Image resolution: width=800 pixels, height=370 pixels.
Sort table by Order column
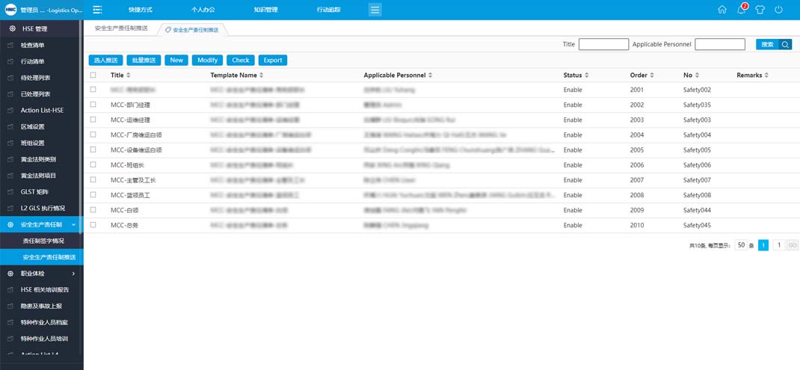(641, 75)
